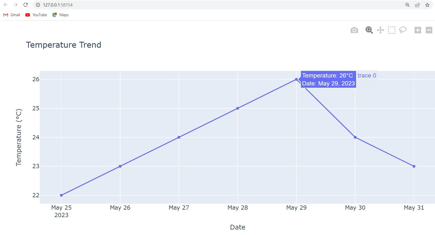Image resolution: width=435 pixels, height=235 pixels.
Task: Reload the page
Action: coord(26,5)
